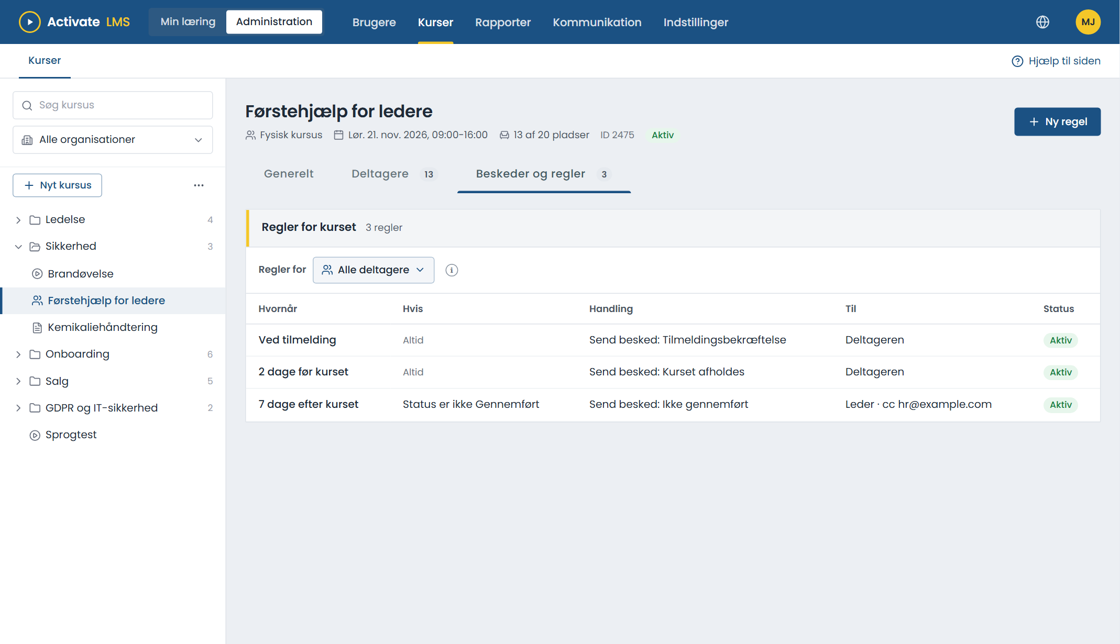Click the info icon beside Alle deltagere
This screenshot has height=644, width=1120.
point(452,270)
